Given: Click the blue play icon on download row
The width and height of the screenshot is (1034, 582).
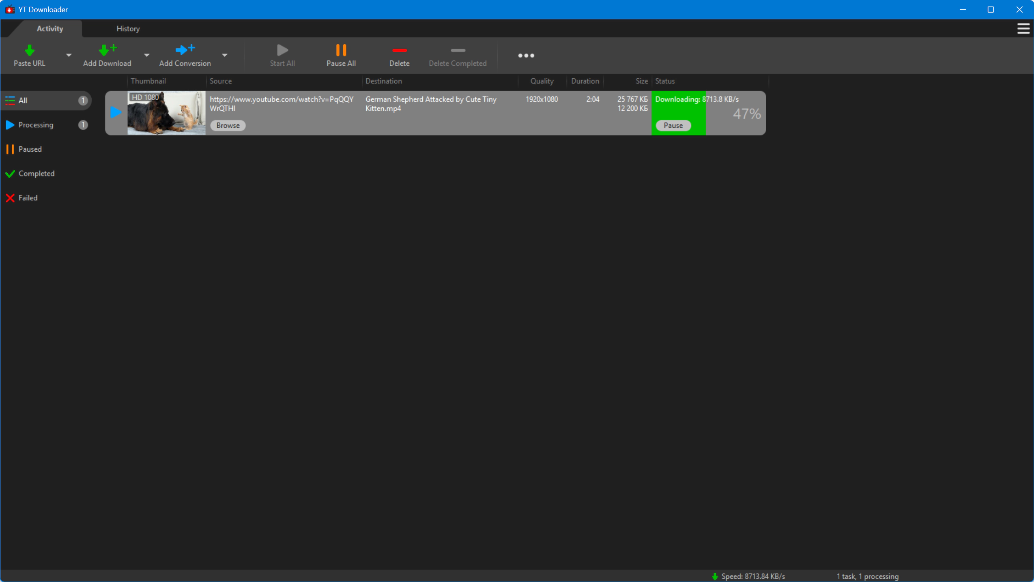Looking at the screenshot, I should pos(116,112).
